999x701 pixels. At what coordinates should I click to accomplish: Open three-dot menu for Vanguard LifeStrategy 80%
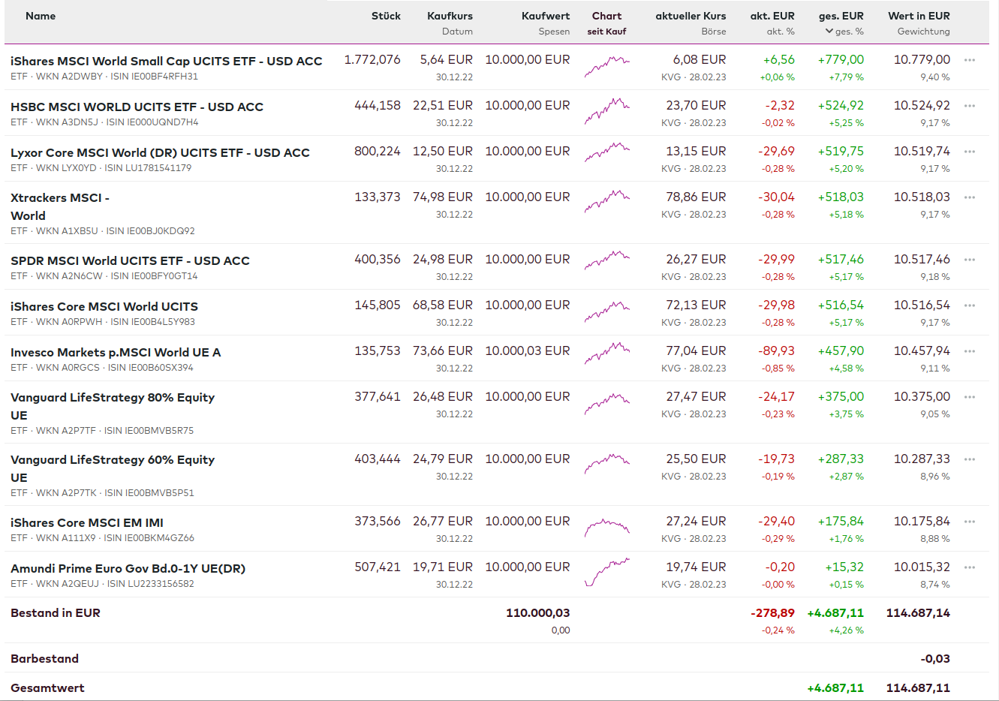pyautogui.click(x=970, y=397)
